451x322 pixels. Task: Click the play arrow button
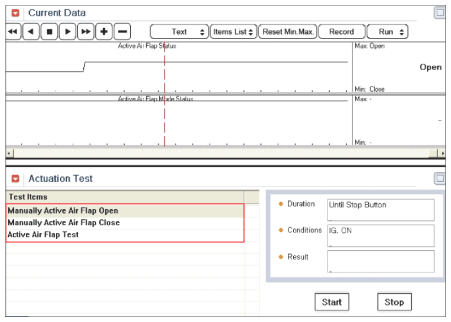click(68, 31)
